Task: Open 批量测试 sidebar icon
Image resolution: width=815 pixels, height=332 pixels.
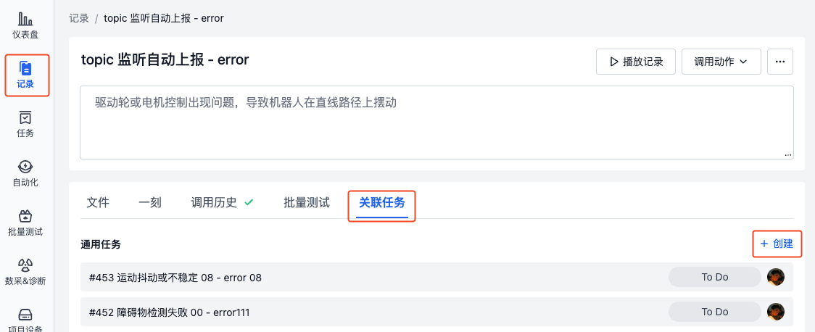Action: pyautogui.click(x=25, y=223)
